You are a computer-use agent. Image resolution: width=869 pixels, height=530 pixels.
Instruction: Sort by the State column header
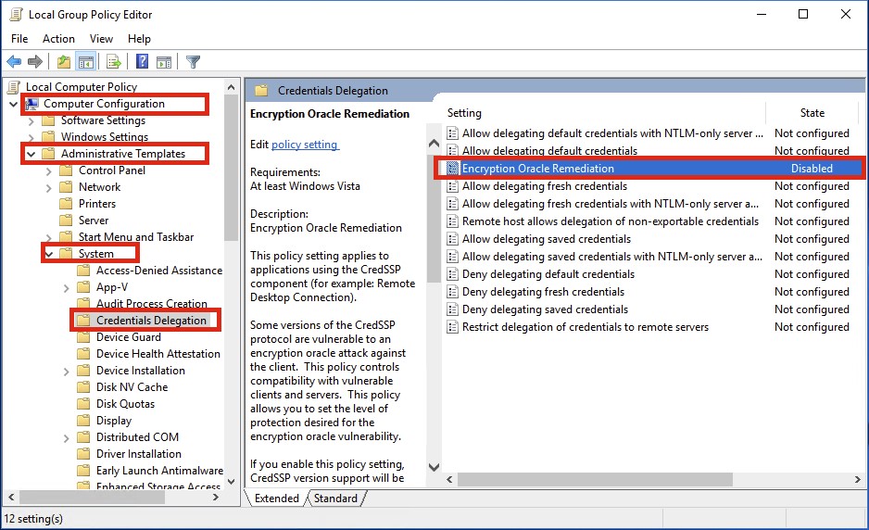pyautogui.click(x=812, y=113)
